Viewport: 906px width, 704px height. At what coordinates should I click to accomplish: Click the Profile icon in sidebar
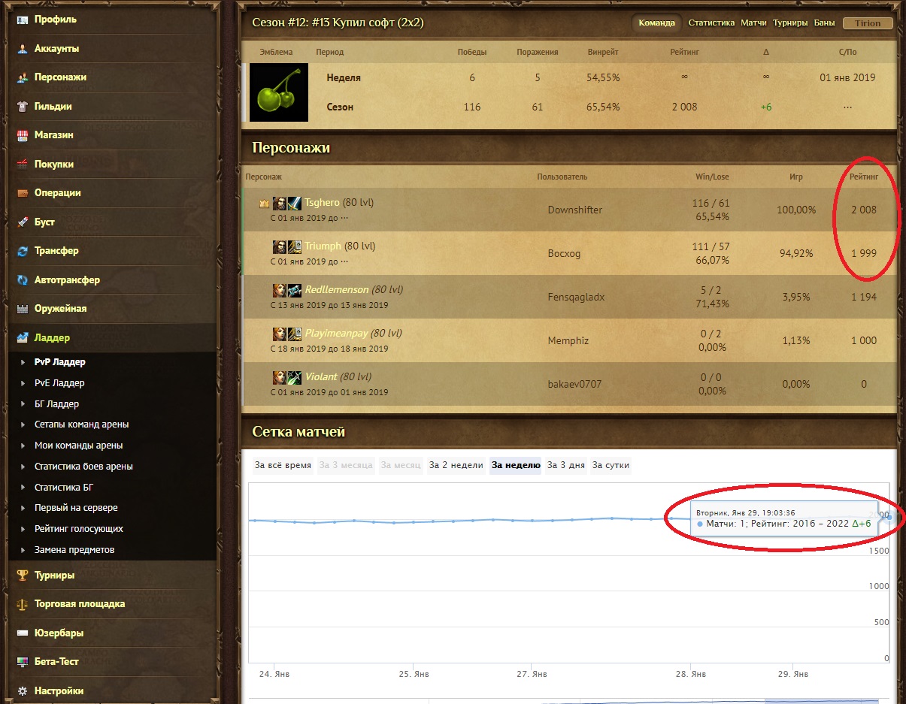coord(23,20)
